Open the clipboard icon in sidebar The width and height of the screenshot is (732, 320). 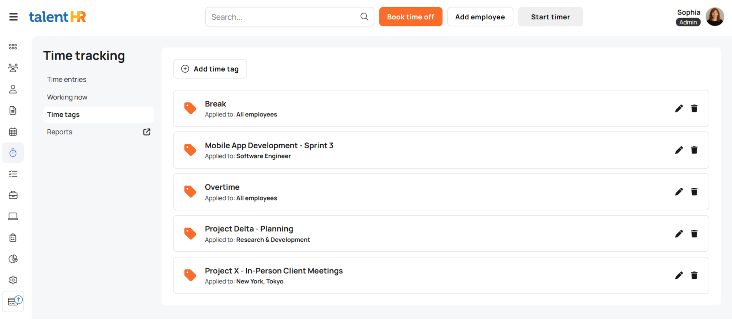pos(13,238)
